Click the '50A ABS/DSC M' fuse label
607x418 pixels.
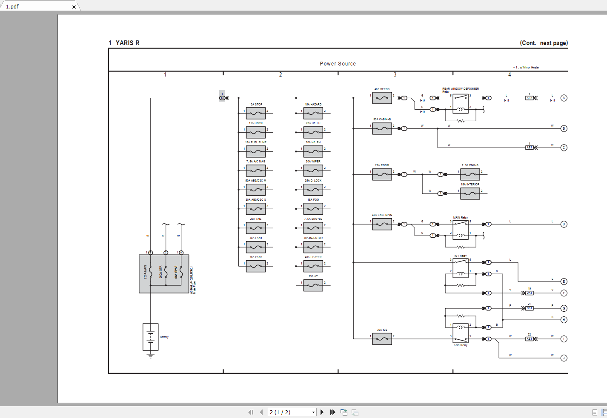tap(256, 180)
